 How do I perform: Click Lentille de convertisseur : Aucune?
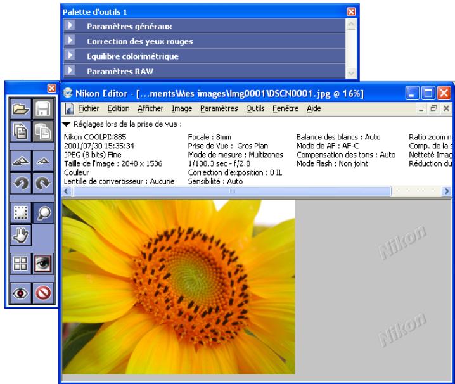click(119, 181)
